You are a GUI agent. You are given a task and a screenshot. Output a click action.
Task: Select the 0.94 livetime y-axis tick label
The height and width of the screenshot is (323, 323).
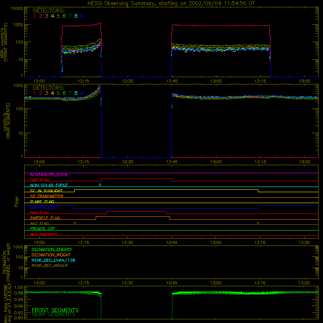[x=19, y=306]
